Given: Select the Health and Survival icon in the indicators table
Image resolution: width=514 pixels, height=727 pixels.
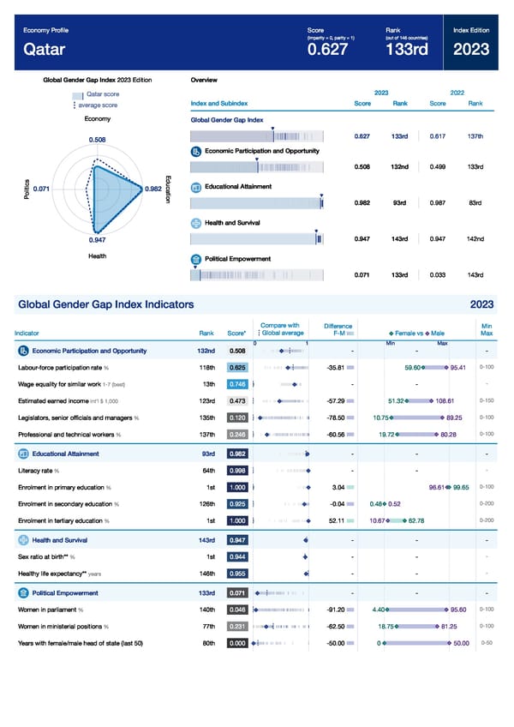Looking at the screenshot, I should pos(22,539).
